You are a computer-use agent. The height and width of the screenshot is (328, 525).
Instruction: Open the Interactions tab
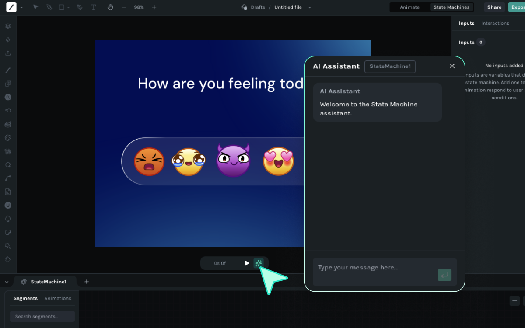pos(495,24)
